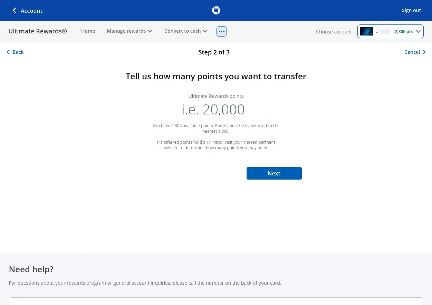Expand Manage rewards menu
The height and width of the screenshot is (305, 432).
(129, 31)
